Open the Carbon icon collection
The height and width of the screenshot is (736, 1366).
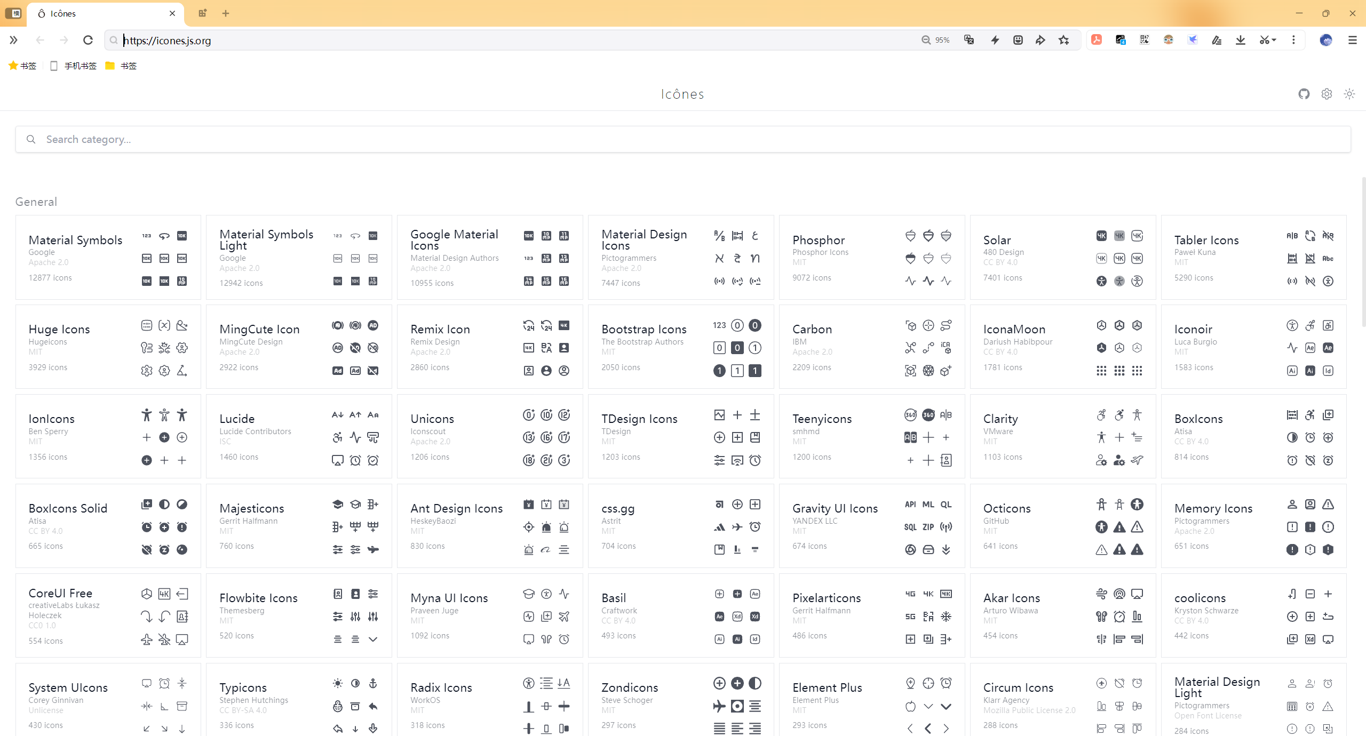872,347
